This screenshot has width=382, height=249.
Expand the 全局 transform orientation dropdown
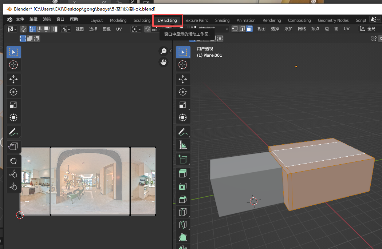point(368,29)
